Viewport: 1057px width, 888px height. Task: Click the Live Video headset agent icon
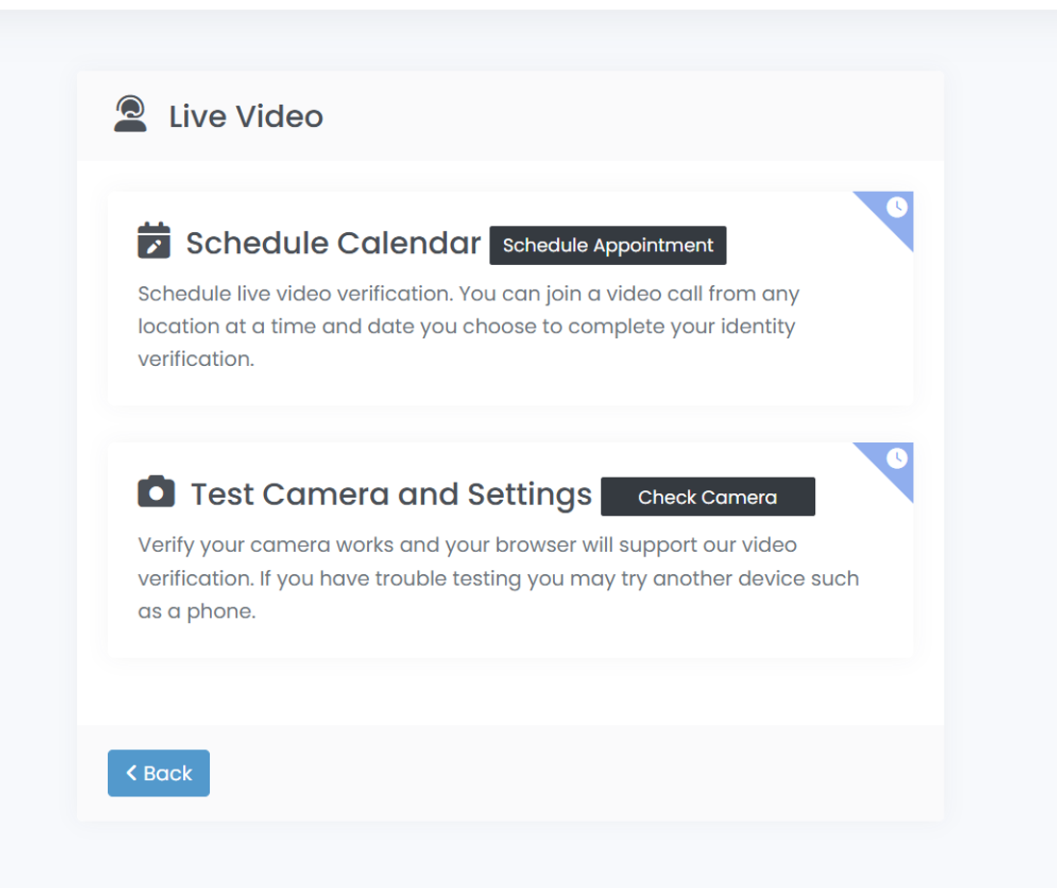coord(130,115)
